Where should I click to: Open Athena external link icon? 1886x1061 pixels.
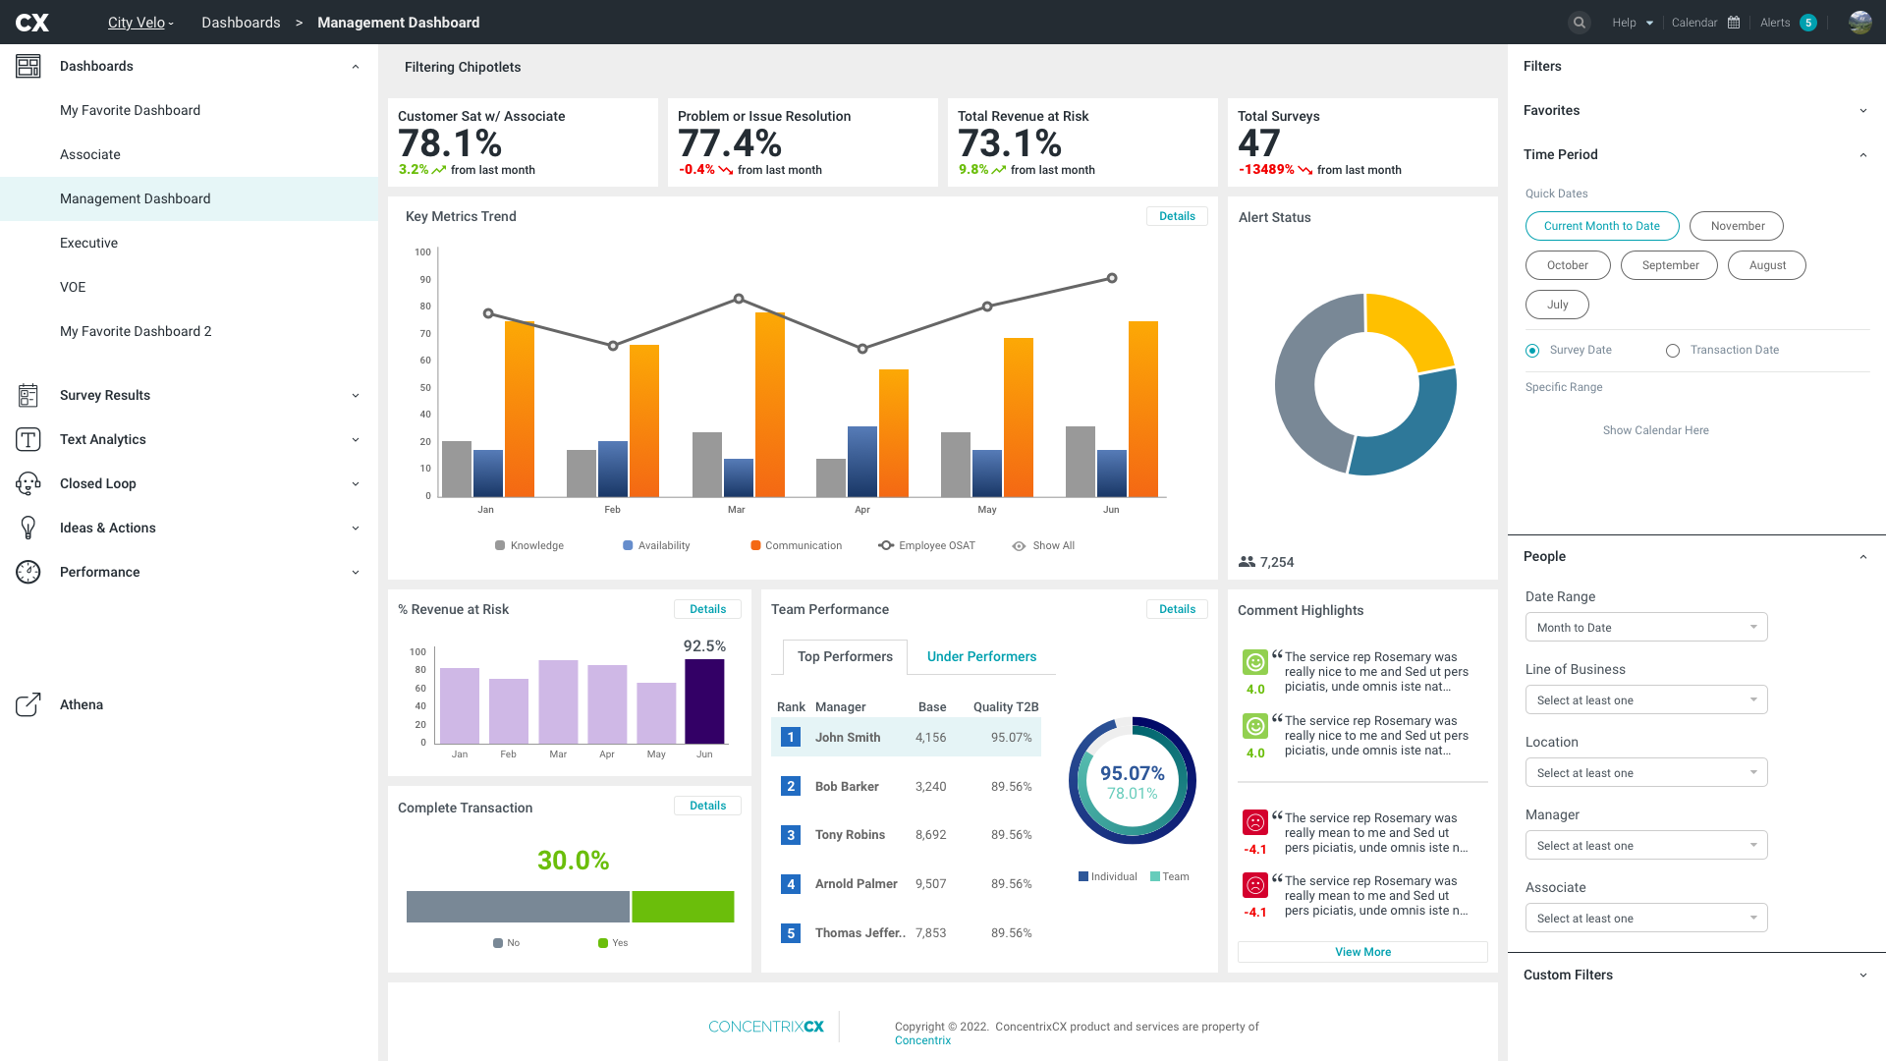click(x=28, y=704)
